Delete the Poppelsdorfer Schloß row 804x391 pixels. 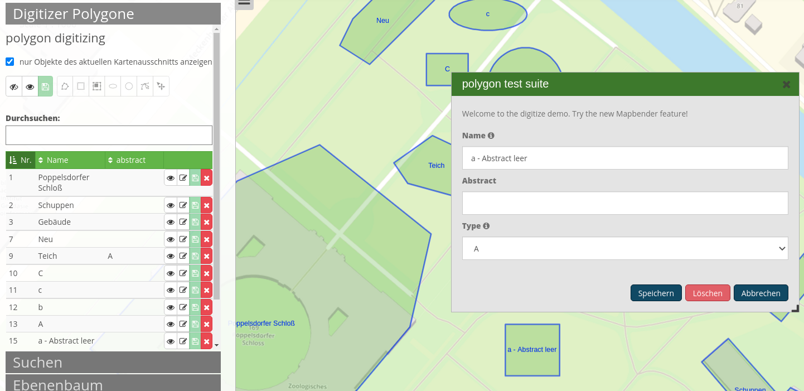[x=207, y=178]
